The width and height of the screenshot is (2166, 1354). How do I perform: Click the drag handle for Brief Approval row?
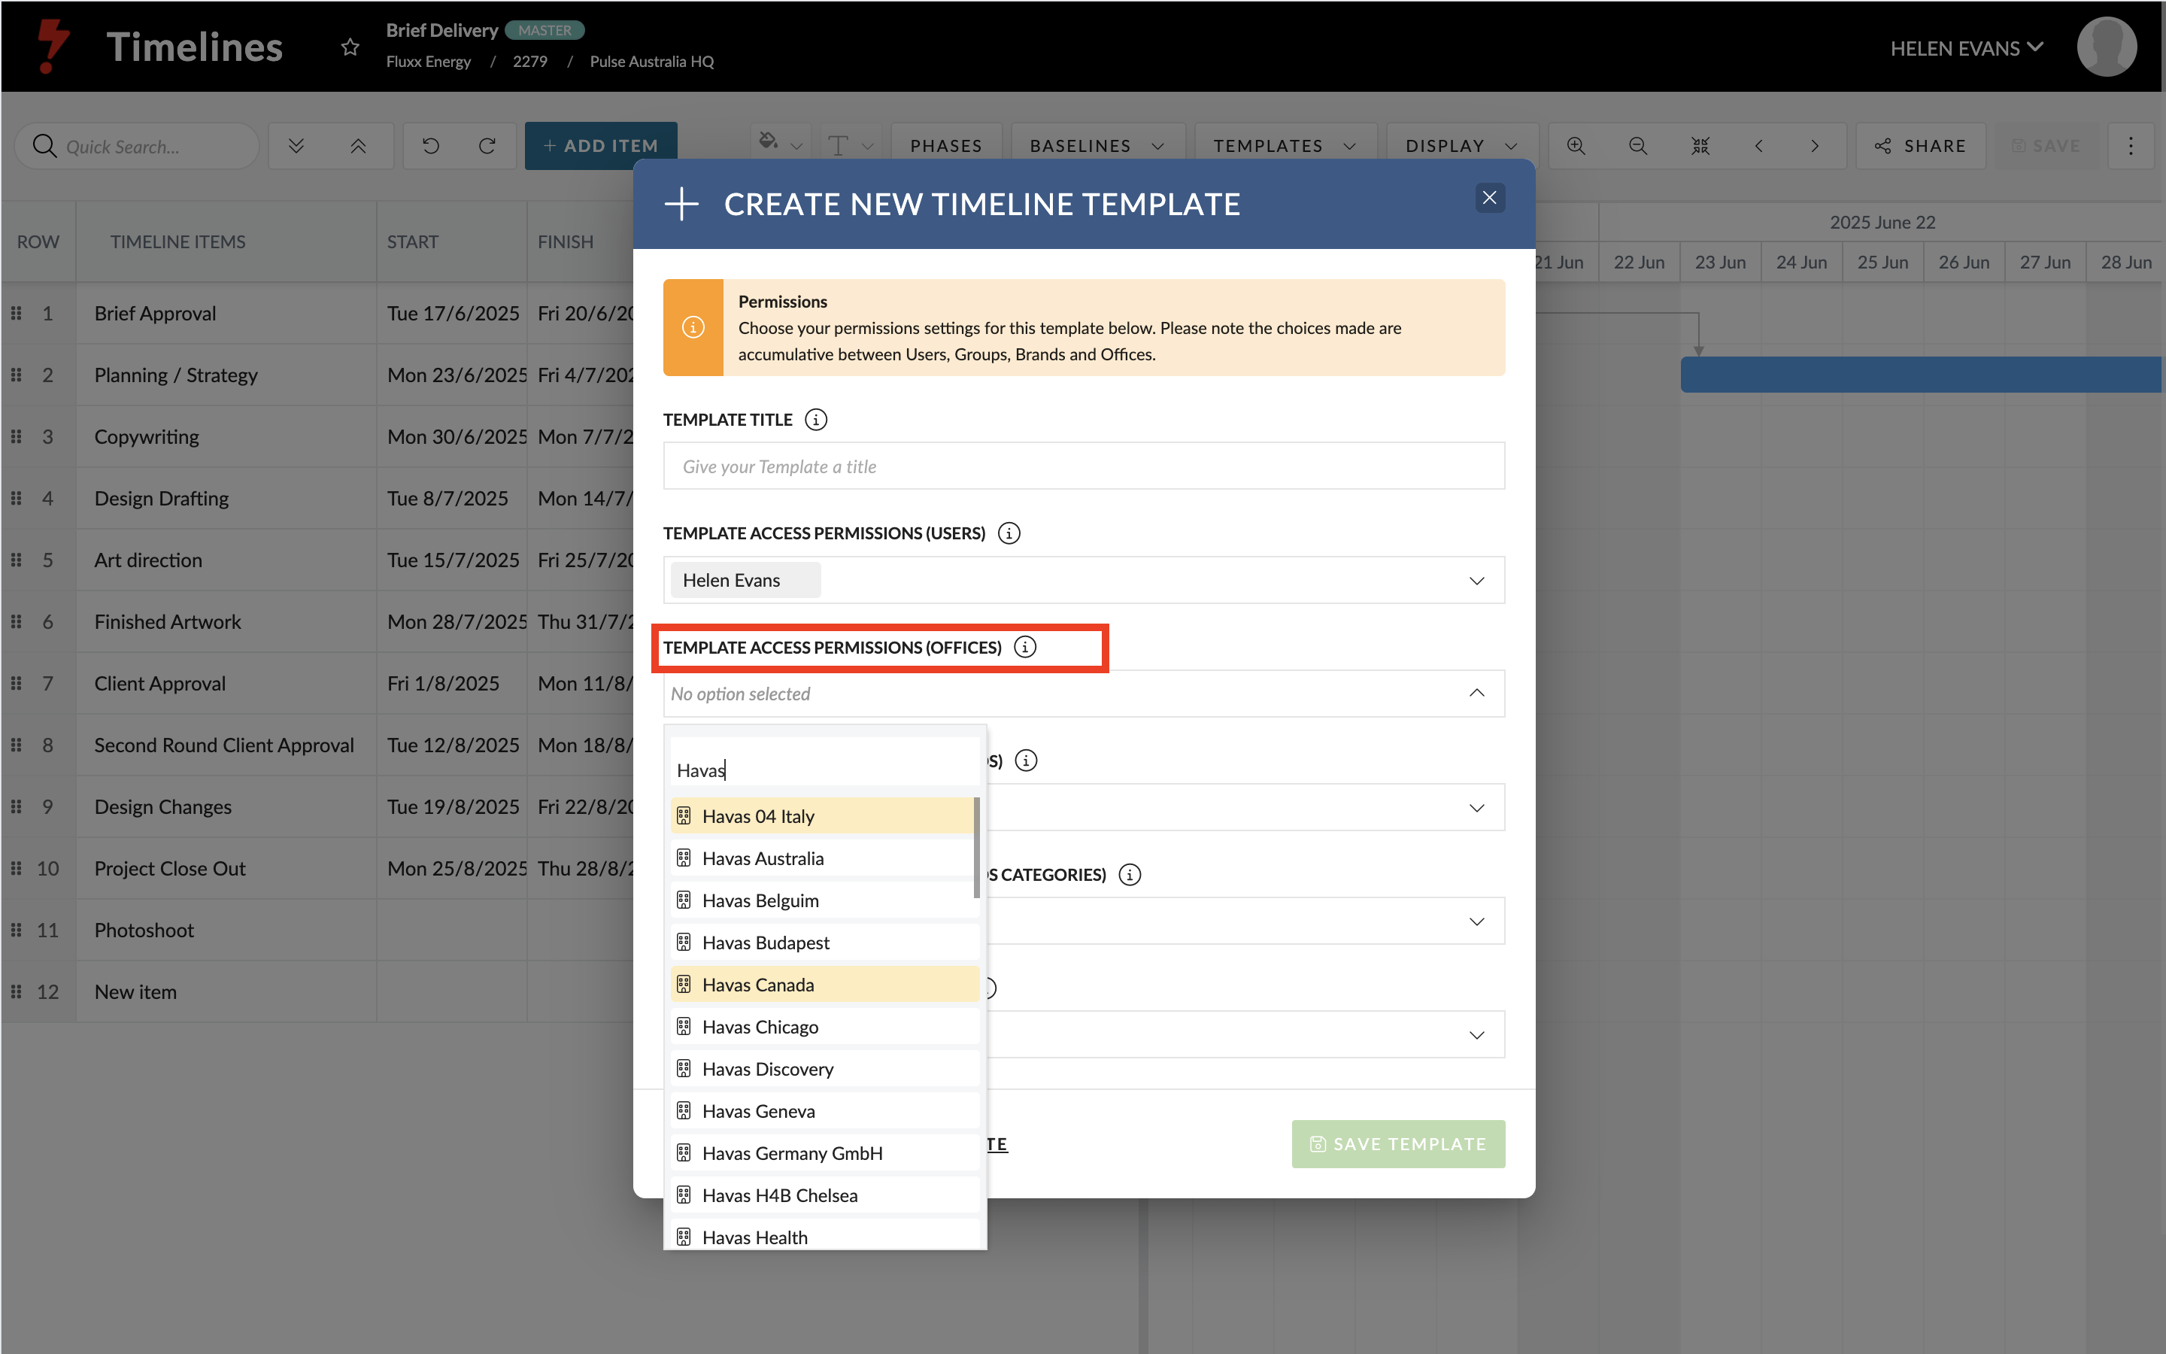[x=16, y=312]
